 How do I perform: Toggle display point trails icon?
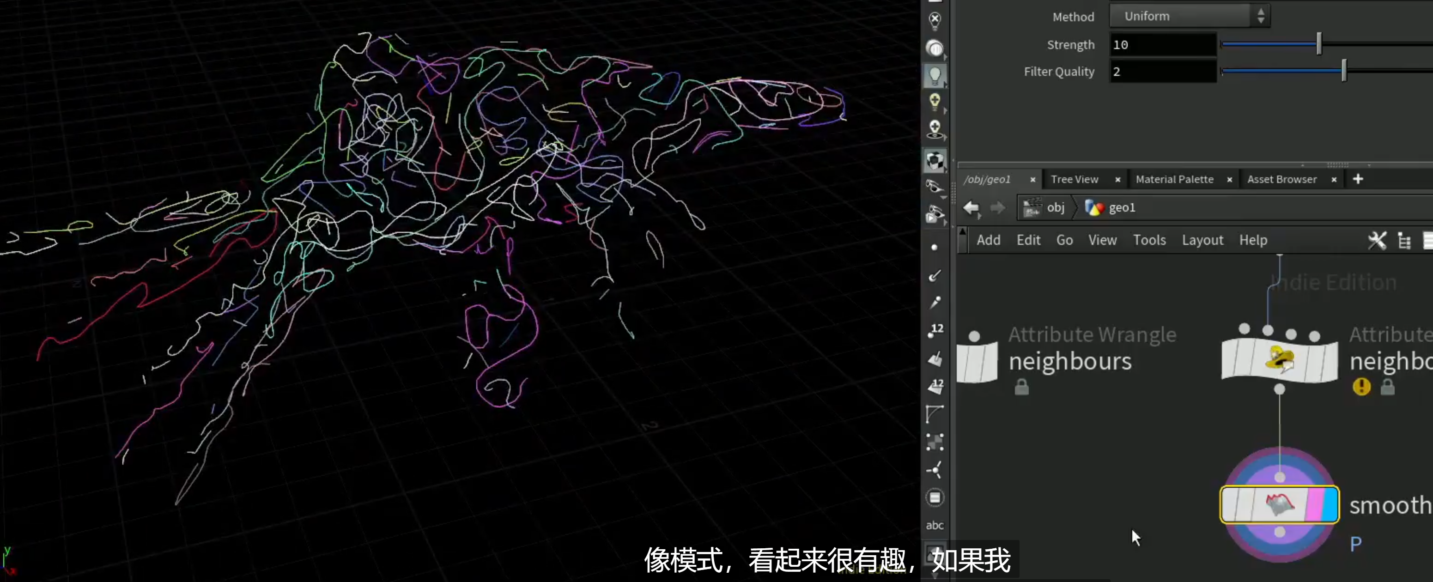point(935,302)
